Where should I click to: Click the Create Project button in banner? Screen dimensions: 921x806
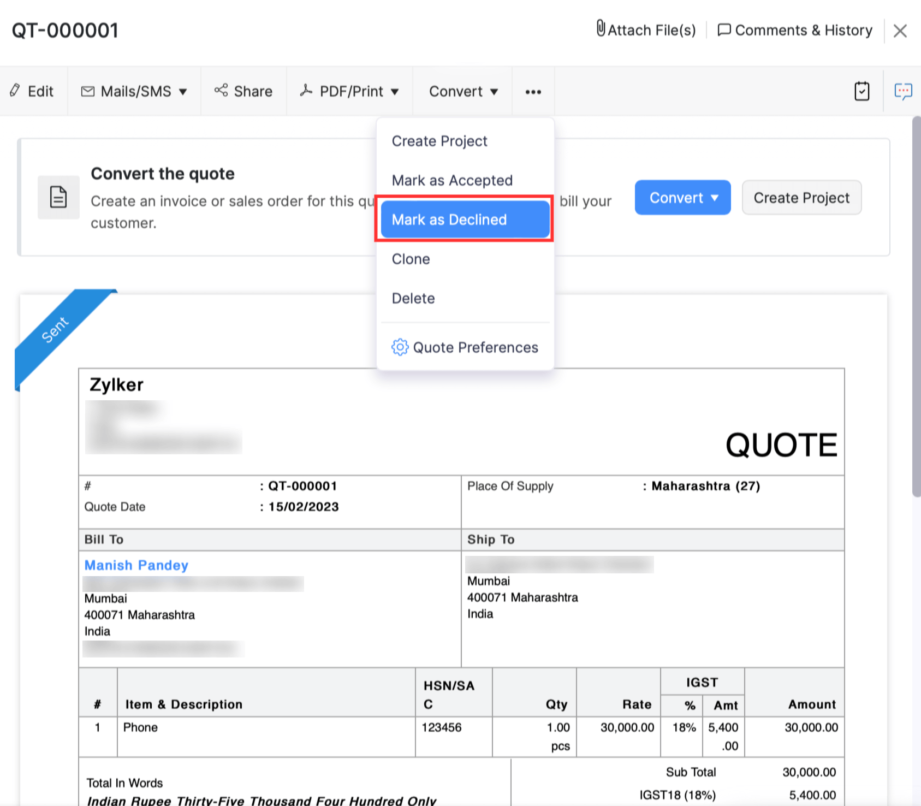click(x=801, y=198)
